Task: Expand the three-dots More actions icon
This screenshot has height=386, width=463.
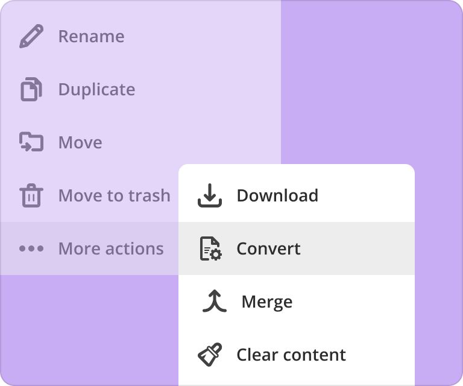Action: pos(31,248)
